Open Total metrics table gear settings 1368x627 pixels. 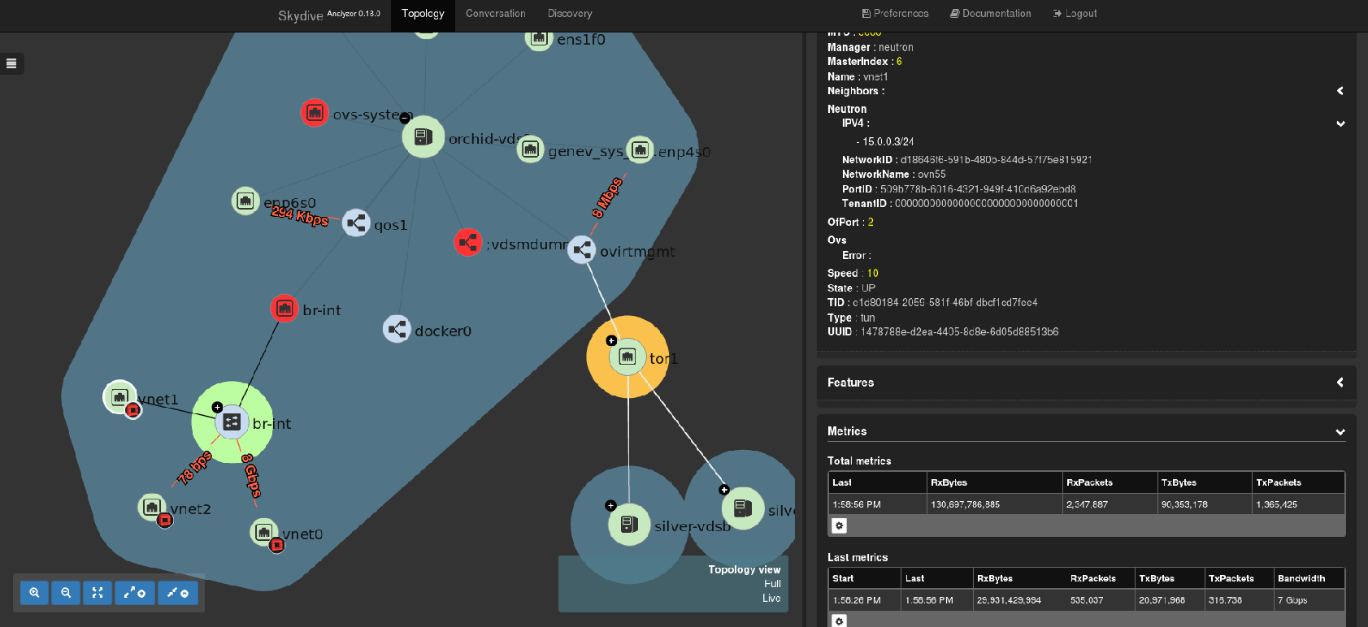click(840, 525)
